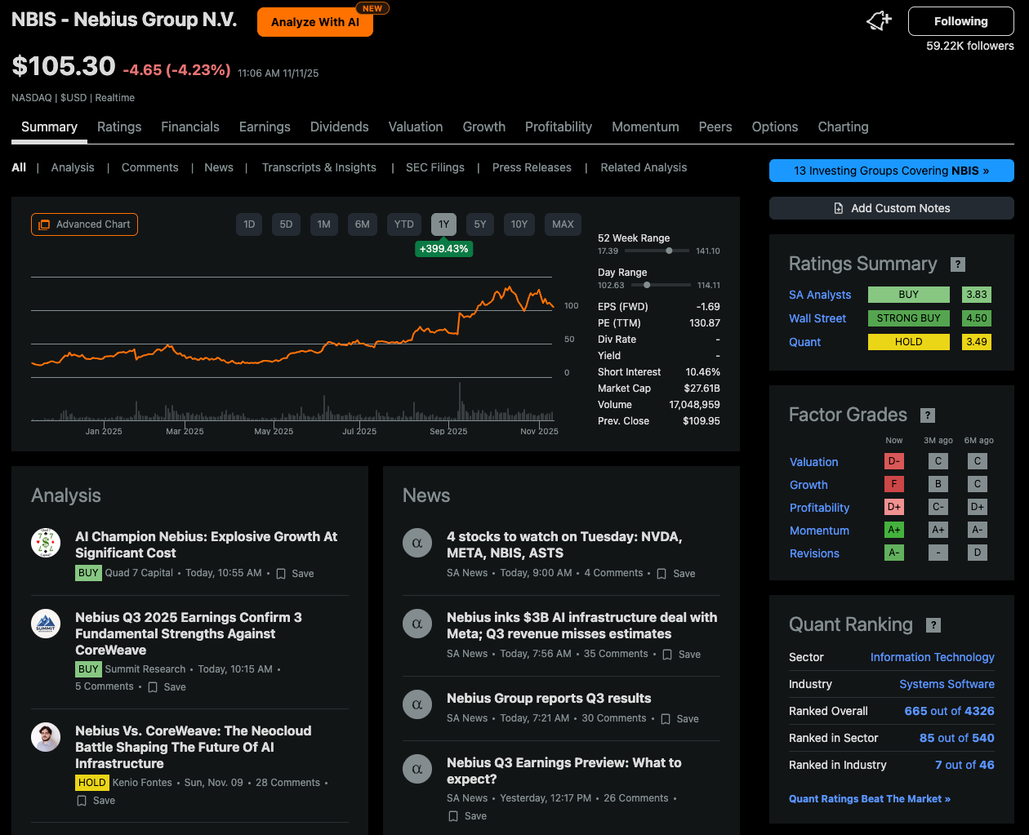Screen dimensions: 1029x835
Task: Select 5D chart range
Action: [286, 224]
